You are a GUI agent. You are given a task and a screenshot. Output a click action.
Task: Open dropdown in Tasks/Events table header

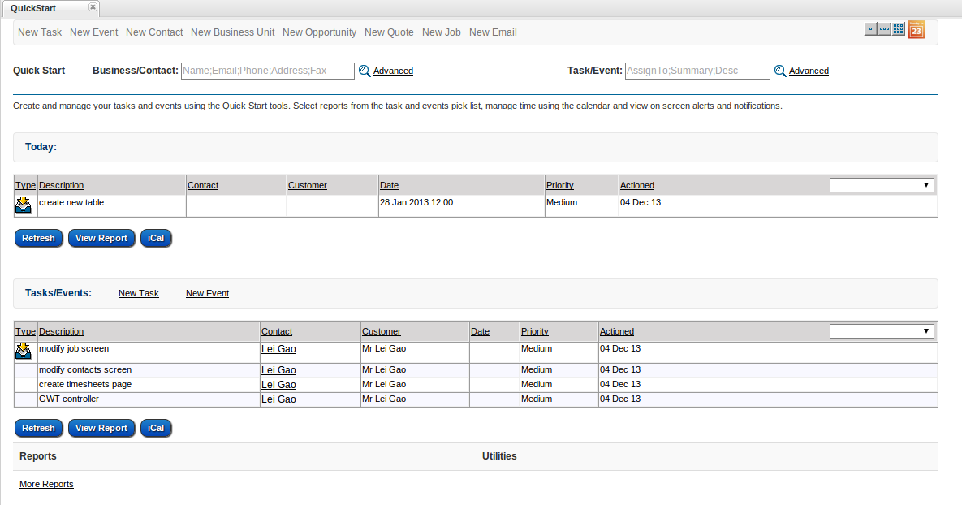click(882, 331)
